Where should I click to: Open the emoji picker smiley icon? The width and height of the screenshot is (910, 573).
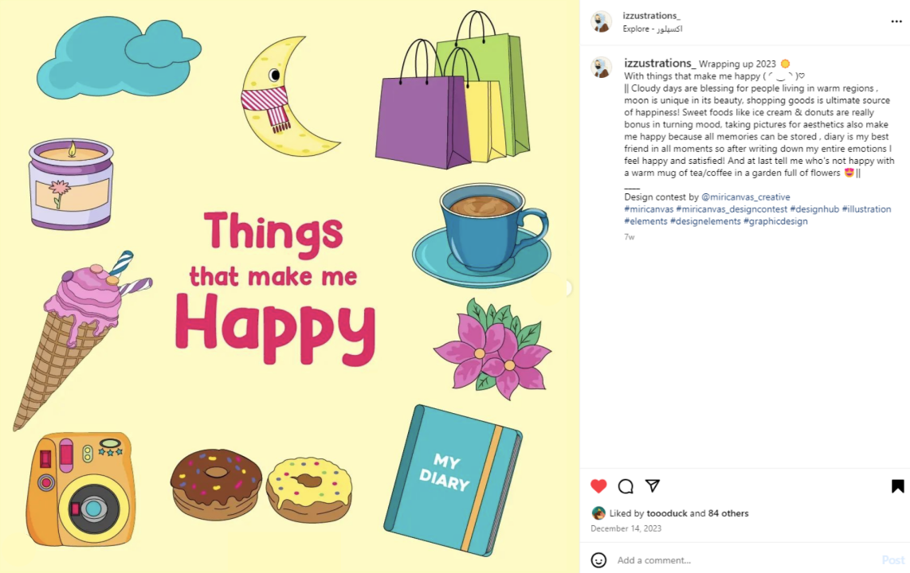coord(598,560)
